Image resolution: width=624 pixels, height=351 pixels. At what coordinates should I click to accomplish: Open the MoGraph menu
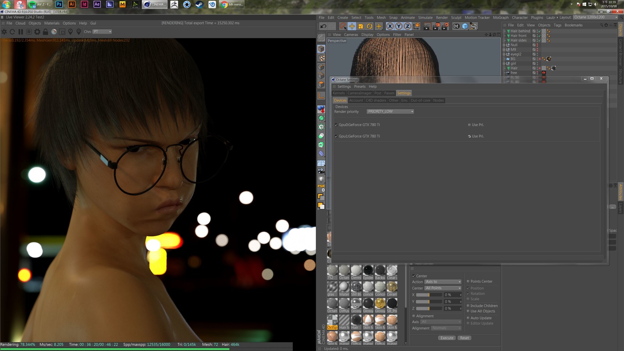coord(501,18)
